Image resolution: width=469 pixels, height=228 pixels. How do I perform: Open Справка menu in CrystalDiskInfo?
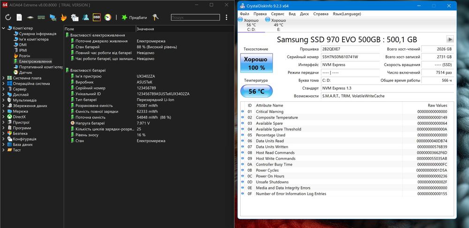pyautogui.click(x=321, y=14)
